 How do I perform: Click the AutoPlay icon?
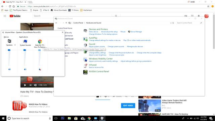point(85,39)
